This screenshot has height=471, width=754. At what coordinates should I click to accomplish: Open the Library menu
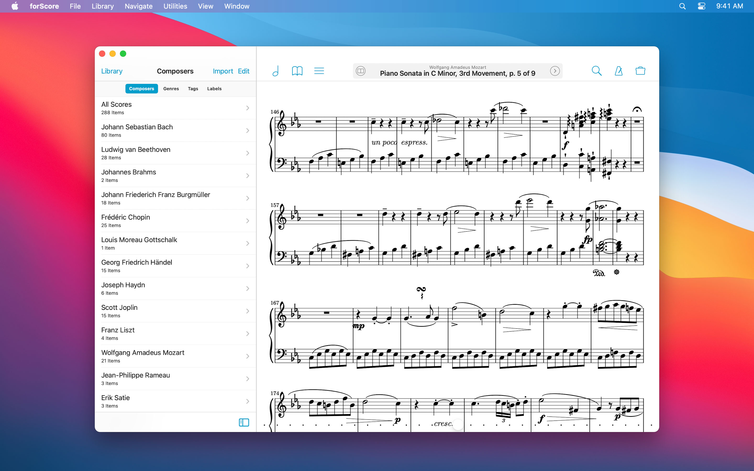[x=103, y=6]
